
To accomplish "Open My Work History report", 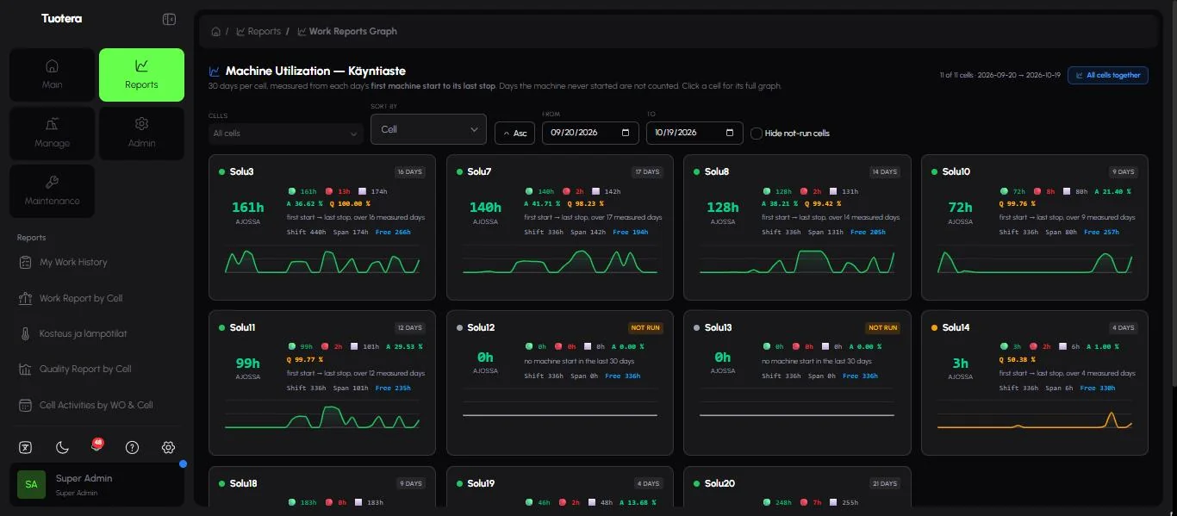I will pyautogui.click(x=74, y=262).
